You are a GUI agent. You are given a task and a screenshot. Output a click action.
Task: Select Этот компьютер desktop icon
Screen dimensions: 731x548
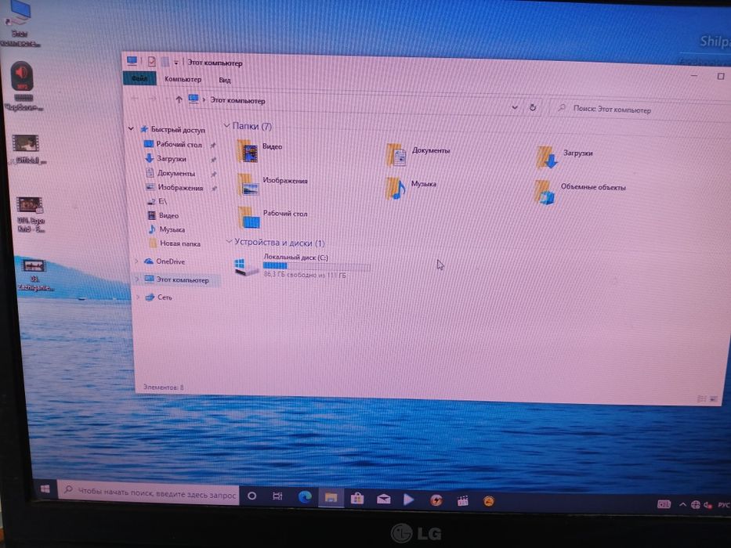19,23
